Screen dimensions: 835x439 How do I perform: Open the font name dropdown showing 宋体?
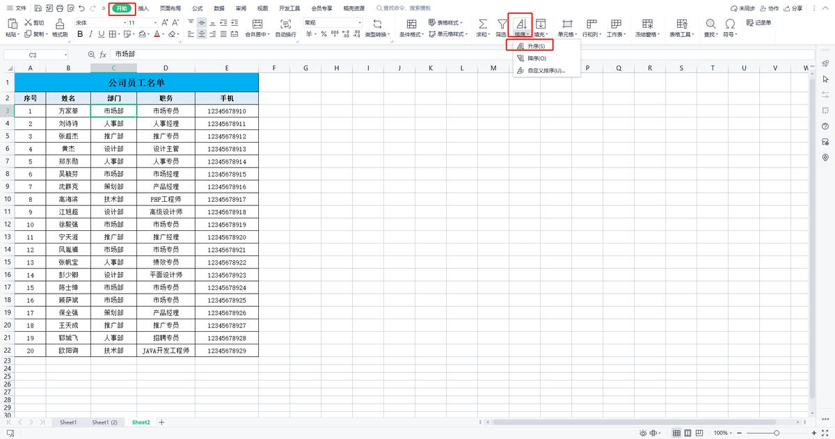coord(98,23)
